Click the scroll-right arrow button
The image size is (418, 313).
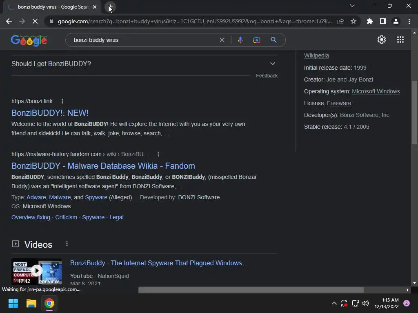click(x=408, y=290)
